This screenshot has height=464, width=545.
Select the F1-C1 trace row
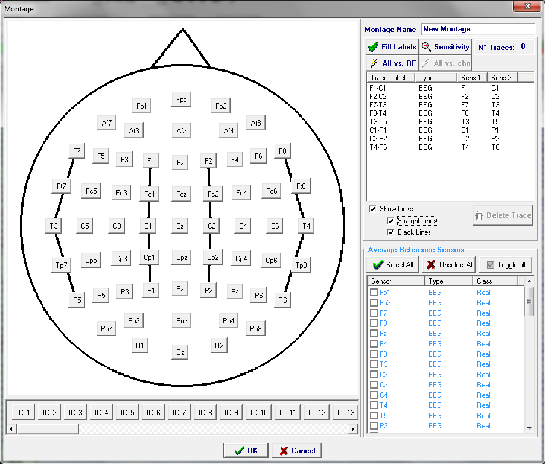(x=450, y=88)
